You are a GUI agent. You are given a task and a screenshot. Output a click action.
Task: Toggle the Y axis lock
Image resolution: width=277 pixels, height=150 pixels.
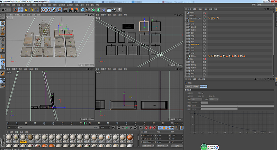49,10
